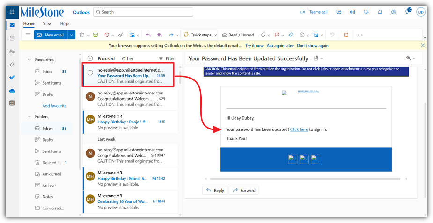Image resolution: width=433 pixels, height=223 pixels.
Task: Click the Search input field
Action: pos(143,12)
